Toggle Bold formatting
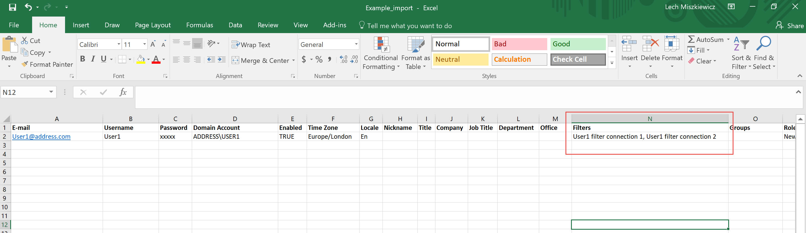The image size is (806, 233). (x=82, y=59)
